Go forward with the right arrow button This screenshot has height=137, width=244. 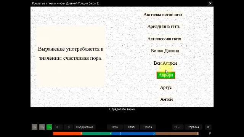click(x=68, y=127)
